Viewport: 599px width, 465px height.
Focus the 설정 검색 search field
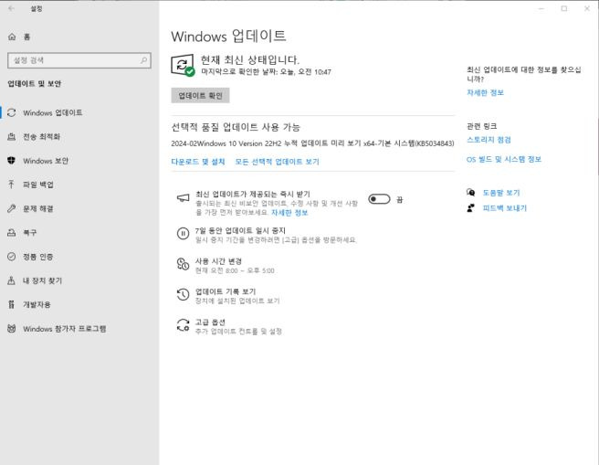pyautogui.click(x=79, y=60)
